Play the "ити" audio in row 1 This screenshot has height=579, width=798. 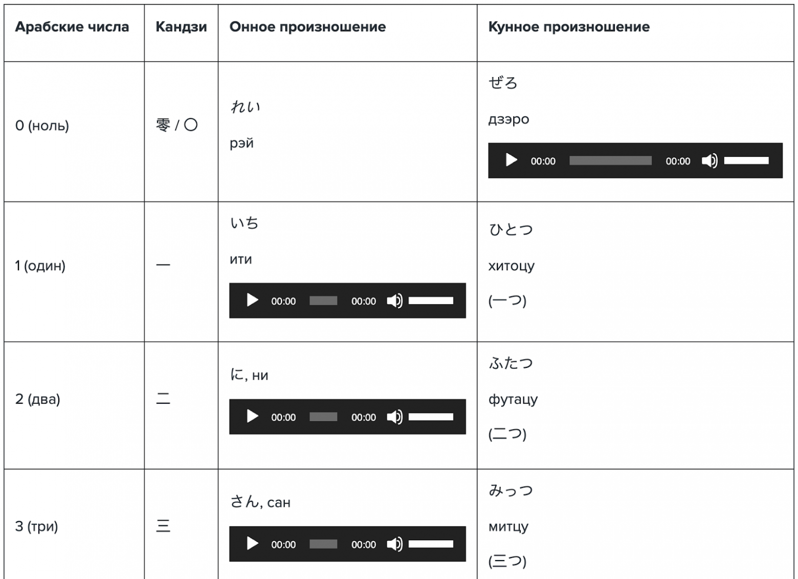coord(252,301)
